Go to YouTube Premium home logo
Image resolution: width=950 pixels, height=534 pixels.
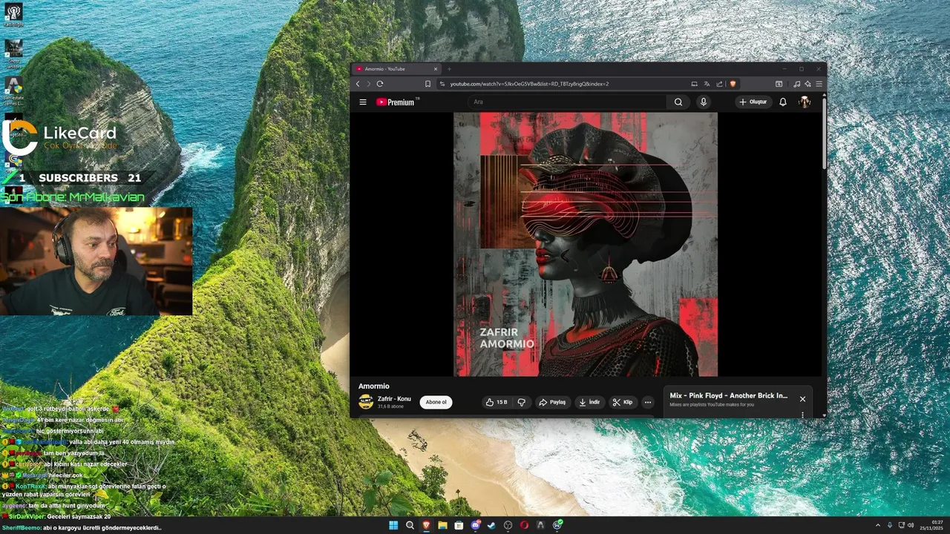(x=396, y=102)
